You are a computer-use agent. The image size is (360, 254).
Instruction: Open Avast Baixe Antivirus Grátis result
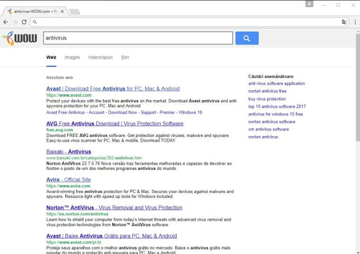click(112, 236)
